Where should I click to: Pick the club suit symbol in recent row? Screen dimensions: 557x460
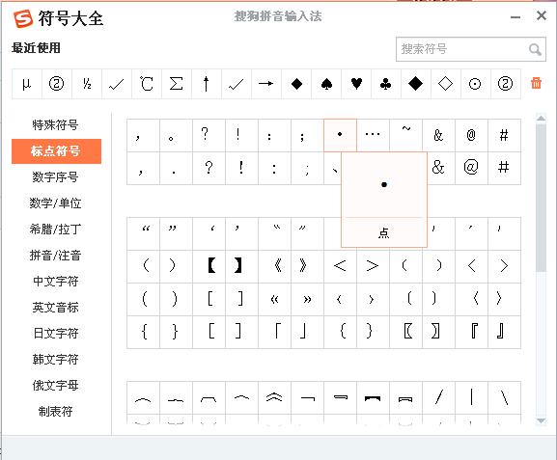click(x=386, y=84)
